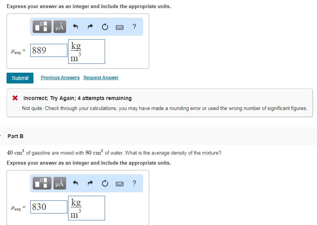
Task: Click undo arrow in the top answer toolbar
Action: pyautogui.click(x=76, y=27)
